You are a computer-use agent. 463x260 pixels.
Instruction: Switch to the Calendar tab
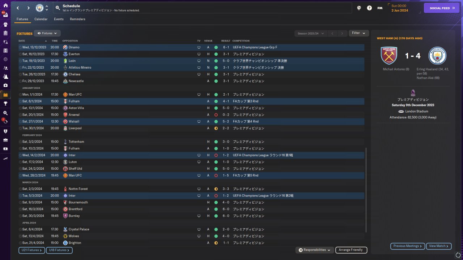pos(41,19)
